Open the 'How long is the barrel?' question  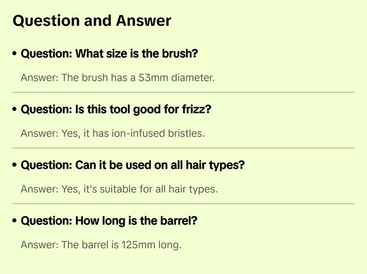tap(109, 221)
